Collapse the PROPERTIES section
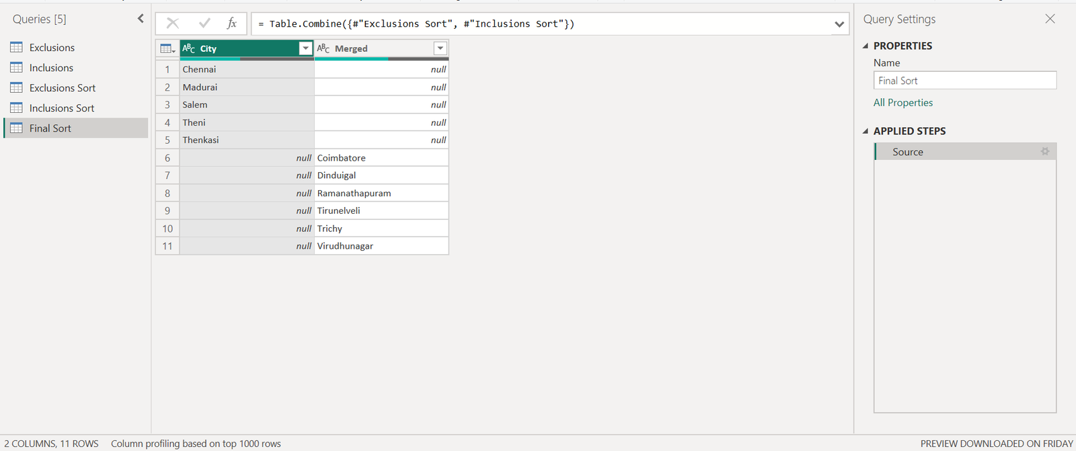Viewport: 1076px width, 451px height. coord(866,46)
